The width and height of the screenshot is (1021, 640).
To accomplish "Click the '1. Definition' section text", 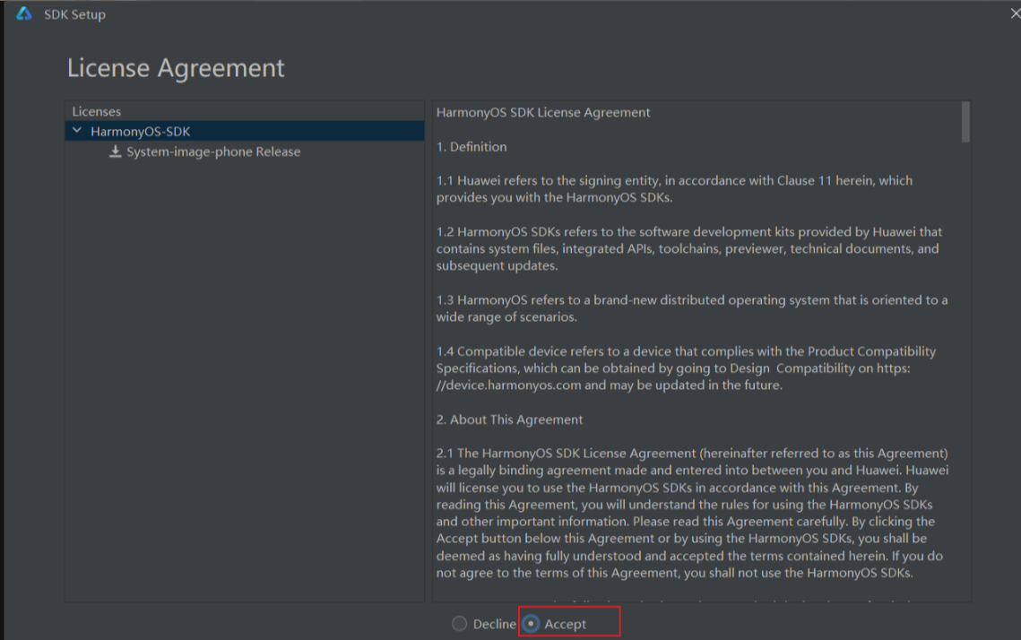I will tap(472, 147).
